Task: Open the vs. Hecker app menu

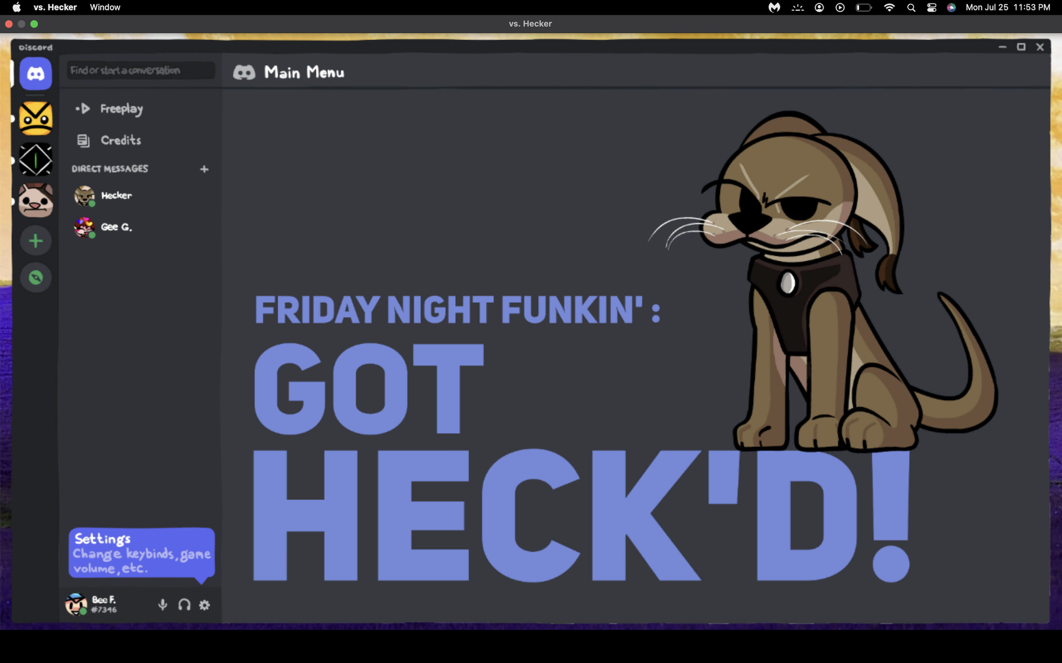Action: click(x=55, y=7)
